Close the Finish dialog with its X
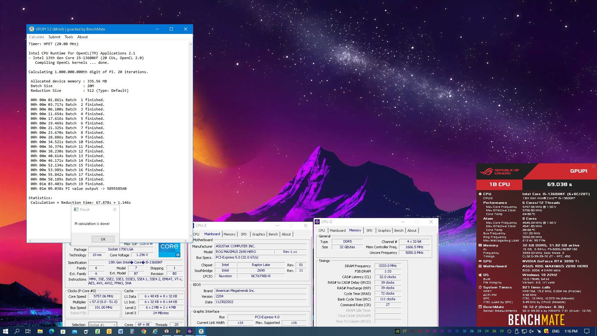The height and width of the screenshot is (336, 597). click(x=115, y=209)
